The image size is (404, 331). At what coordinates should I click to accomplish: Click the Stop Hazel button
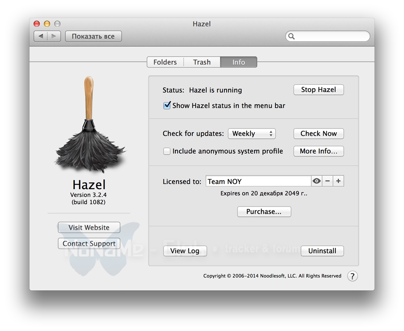318,90
